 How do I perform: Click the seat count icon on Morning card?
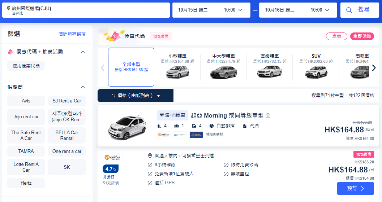click(x=159, y=126)
